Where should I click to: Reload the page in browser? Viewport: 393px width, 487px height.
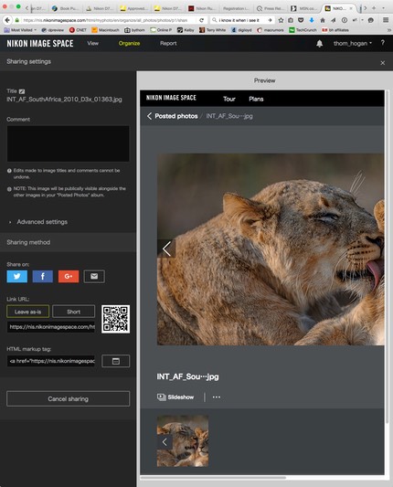coord(202,20)
